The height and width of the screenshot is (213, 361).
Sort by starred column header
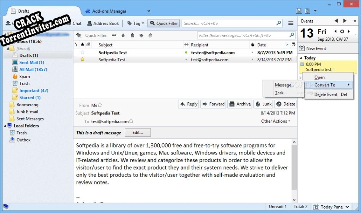(82, 44)
